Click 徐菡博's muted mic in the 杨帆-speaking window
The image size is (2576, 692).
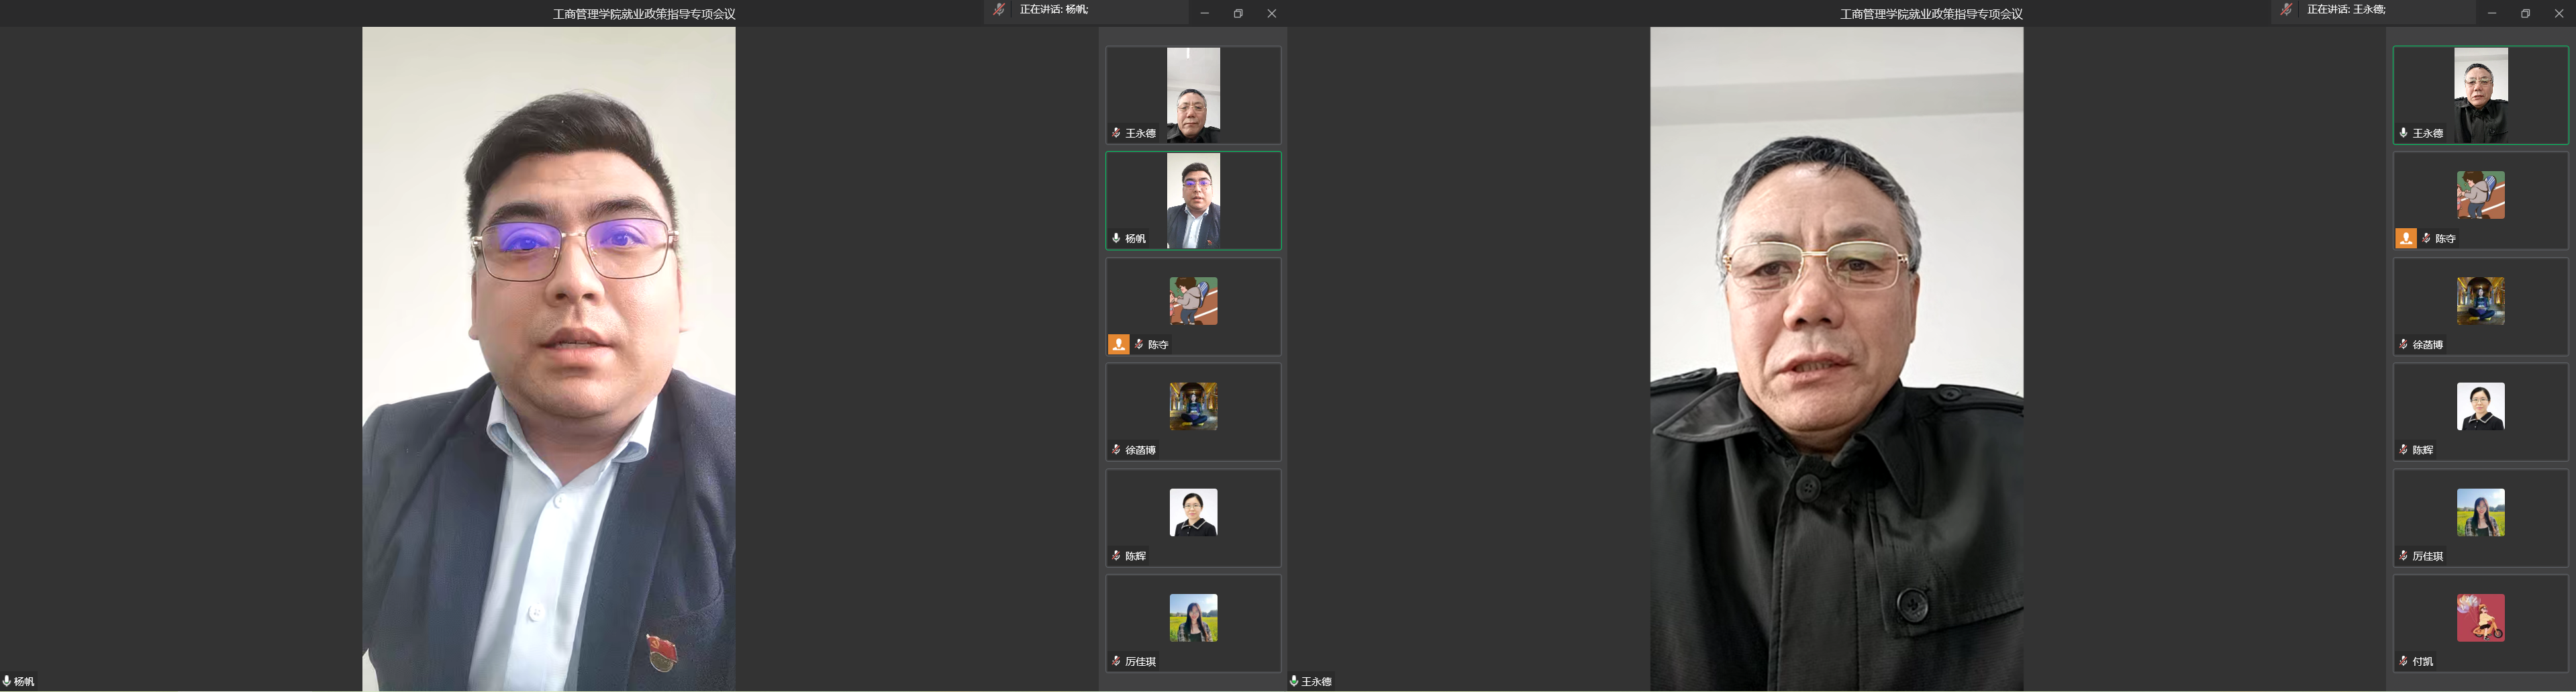[x=1116, y=450]
